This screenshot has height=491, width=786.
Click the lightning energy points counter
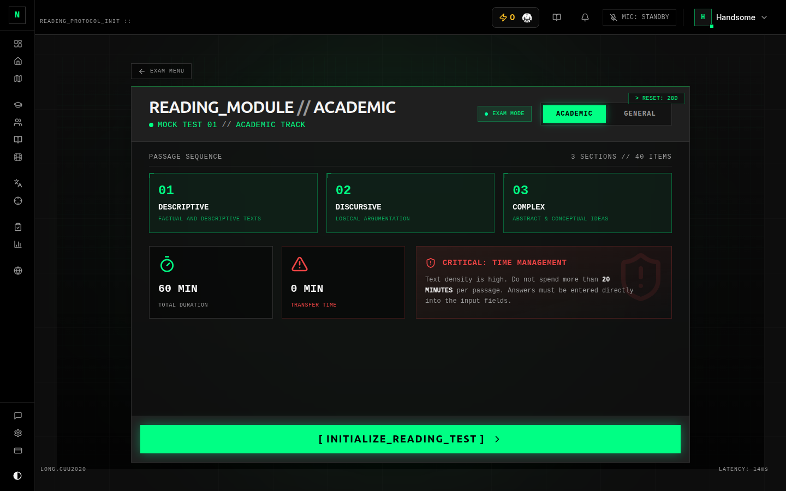507,17
